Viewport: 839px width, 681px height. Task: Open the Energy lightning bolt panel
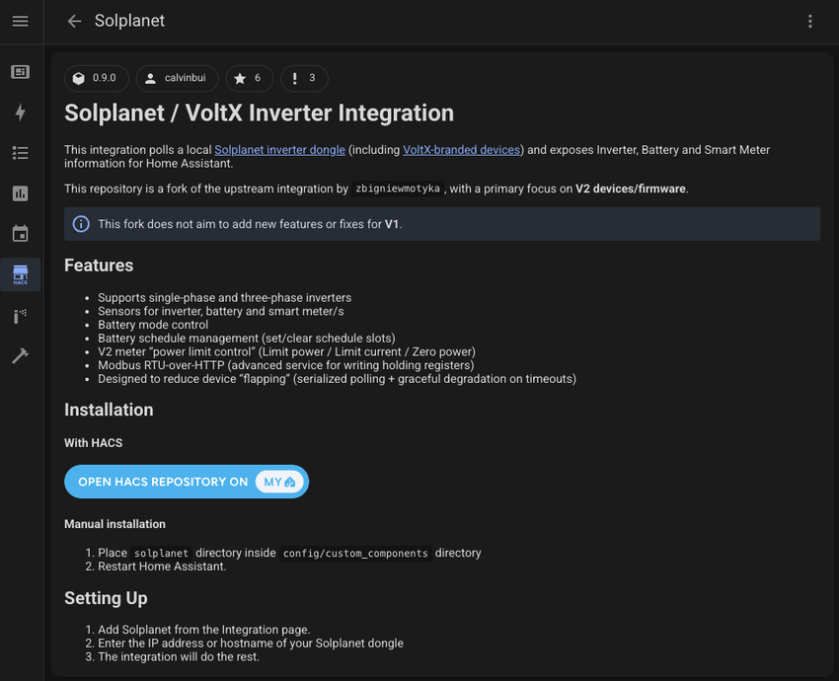pos(21,113)
